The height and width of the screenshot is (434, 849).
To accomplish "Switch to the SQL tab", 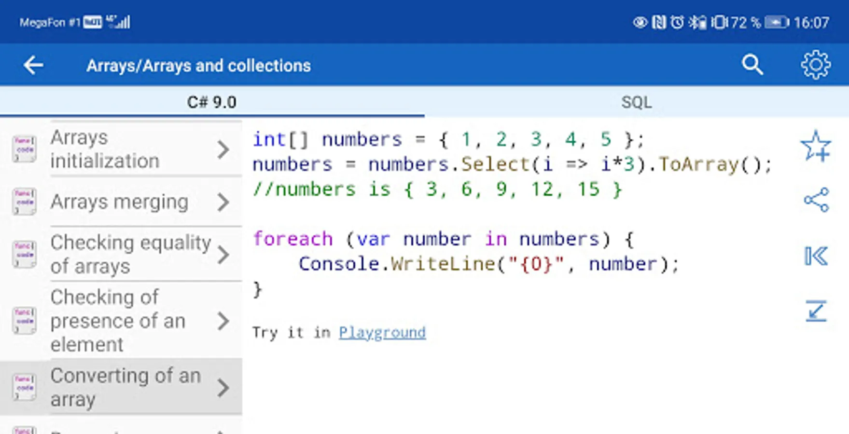I will point(637,102).
